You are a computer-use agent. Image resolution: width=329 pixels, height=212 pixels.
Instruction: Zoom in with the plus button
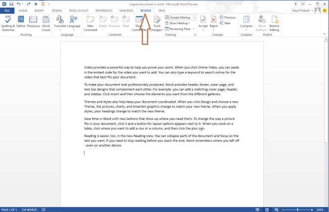312,209
